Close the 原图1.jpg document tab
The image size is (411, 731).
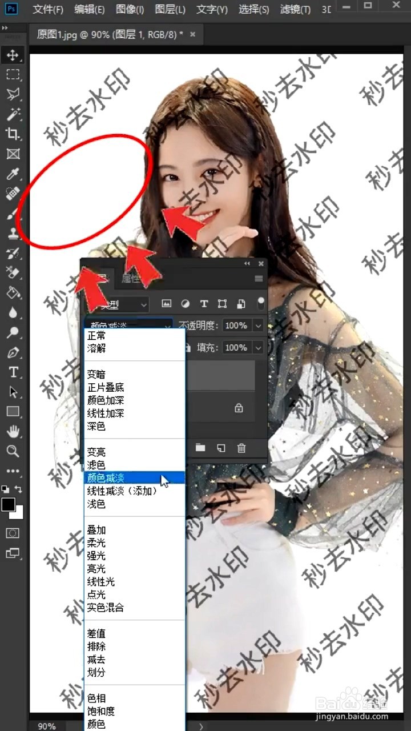pos(192,34)
